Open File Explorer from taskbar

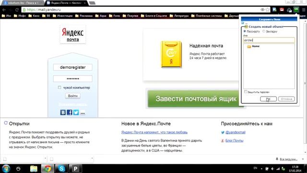pos(34,169)
